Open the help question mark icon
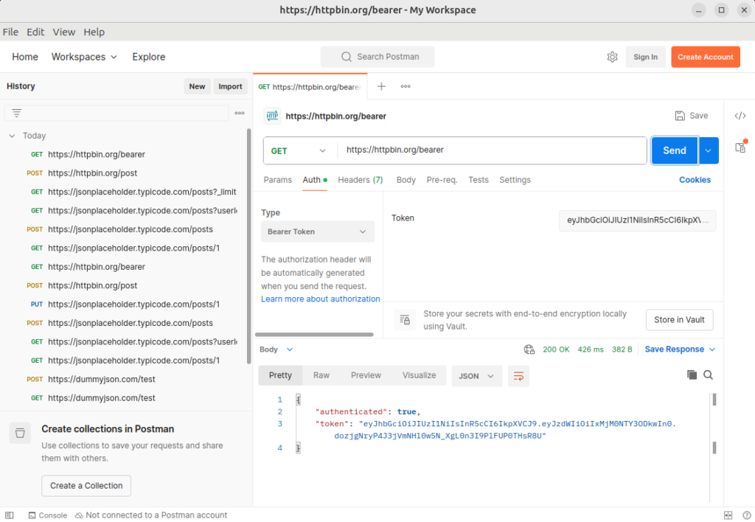The image size is (755, 522). [746, 515]
